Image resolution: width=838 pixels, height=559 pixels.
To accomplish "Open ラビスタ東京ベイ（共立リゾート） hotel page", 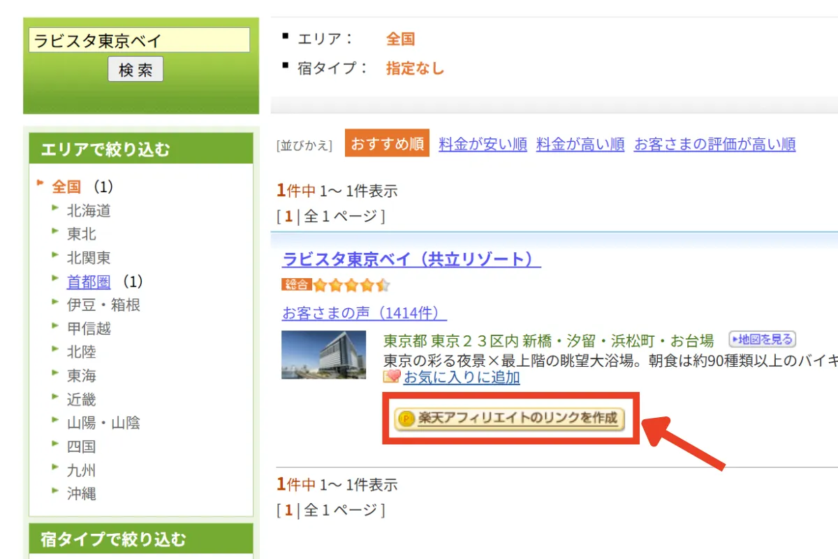I will (411, 259).
